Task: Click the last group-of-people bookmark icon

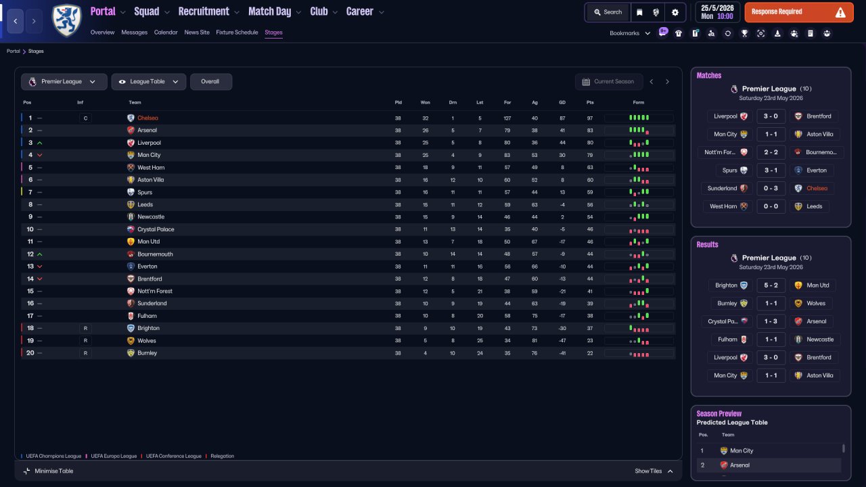Action: coord(827,33)
